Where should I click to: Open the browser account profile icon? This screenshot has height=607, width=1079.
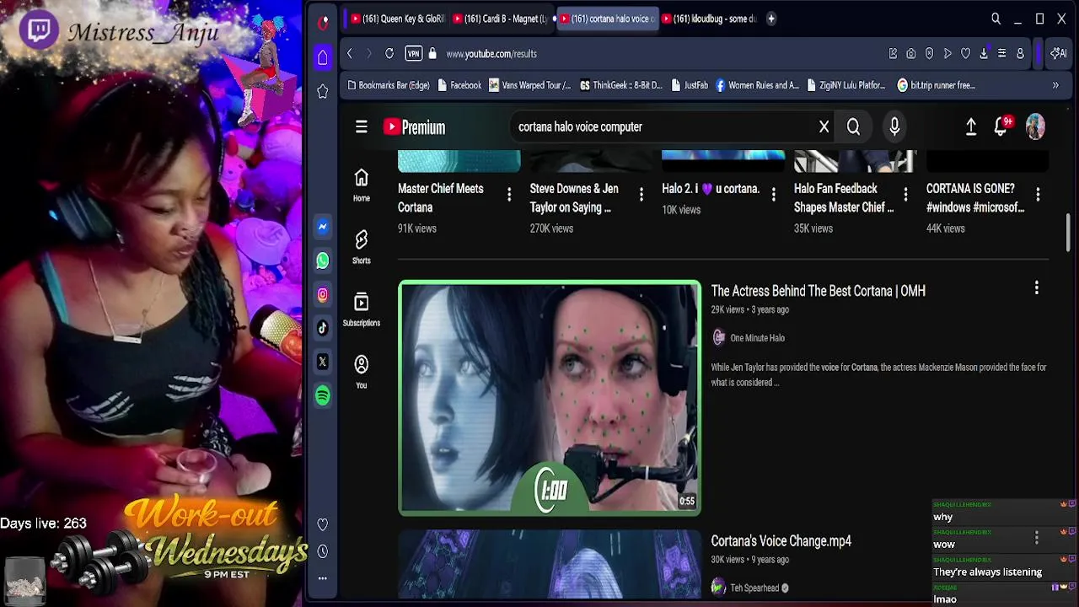pos(1020,54)
